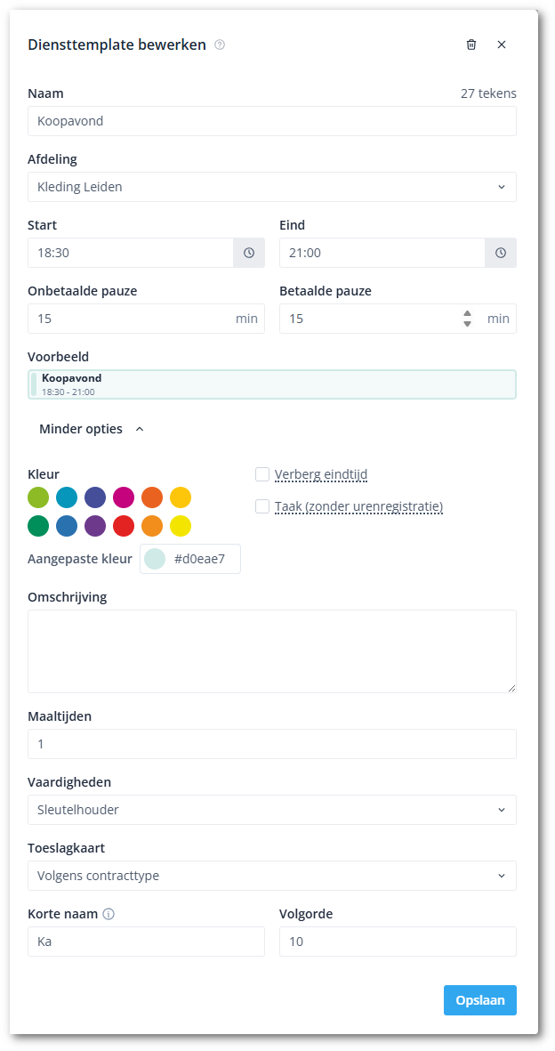
Task: Focus the Naam input field
Action: (x=272, y=121)
